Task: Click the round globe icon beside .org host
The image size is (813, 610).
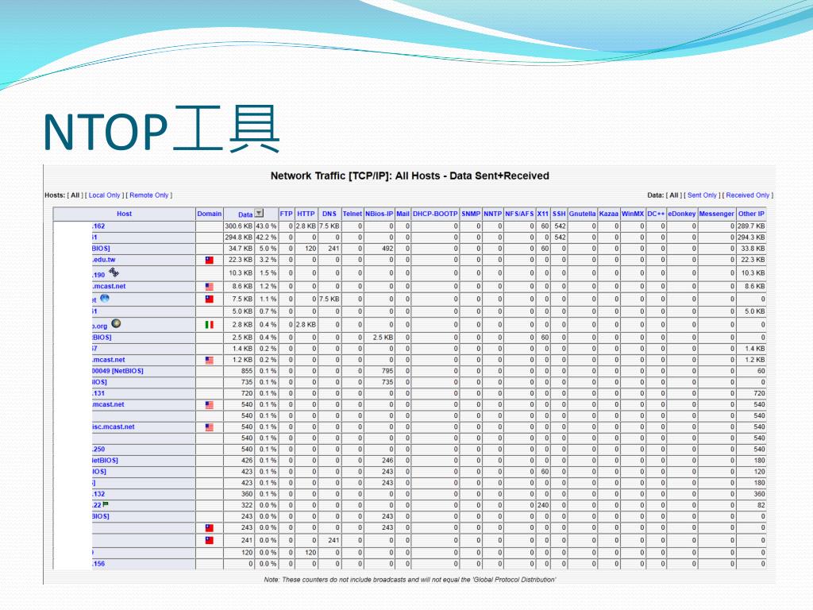Action: pos(116,324)
